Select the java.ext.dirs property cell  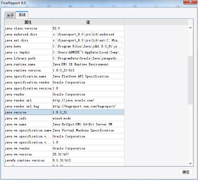tap(28, 40)
